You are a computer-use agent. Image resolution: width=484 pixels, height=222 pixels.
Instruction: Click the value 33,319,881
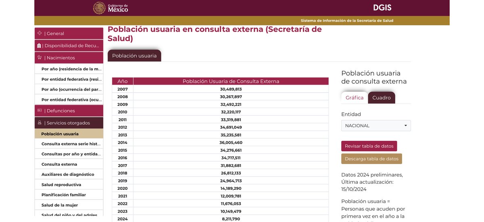point(231,119)
